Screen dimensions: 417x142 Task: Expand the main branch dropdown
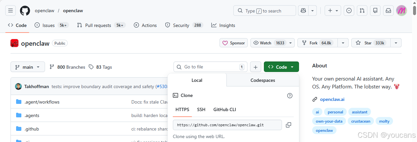click(28, 67)
